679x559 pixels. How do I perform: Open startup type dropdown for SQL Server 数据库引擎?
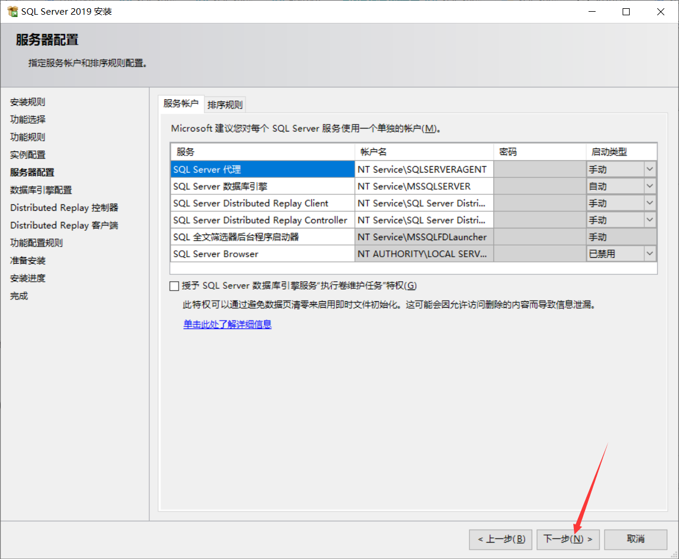click(650, 186)
